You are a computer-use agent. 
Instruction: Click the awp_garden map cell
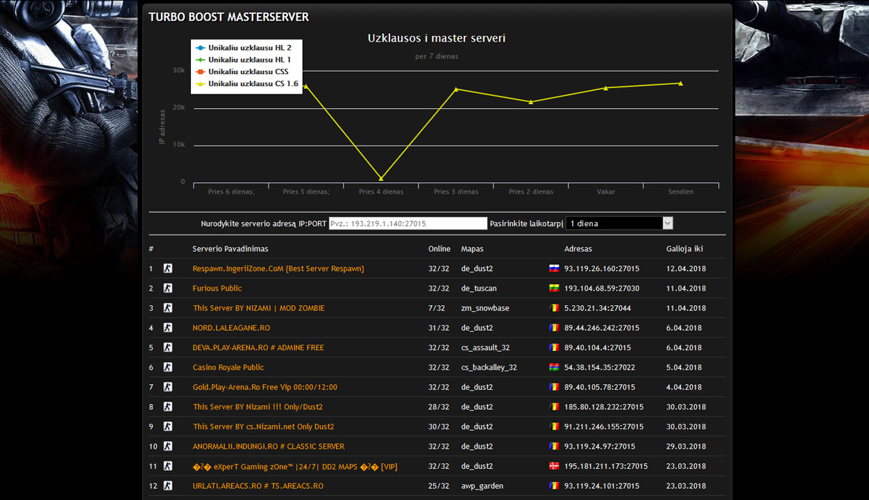click(482, 485)
